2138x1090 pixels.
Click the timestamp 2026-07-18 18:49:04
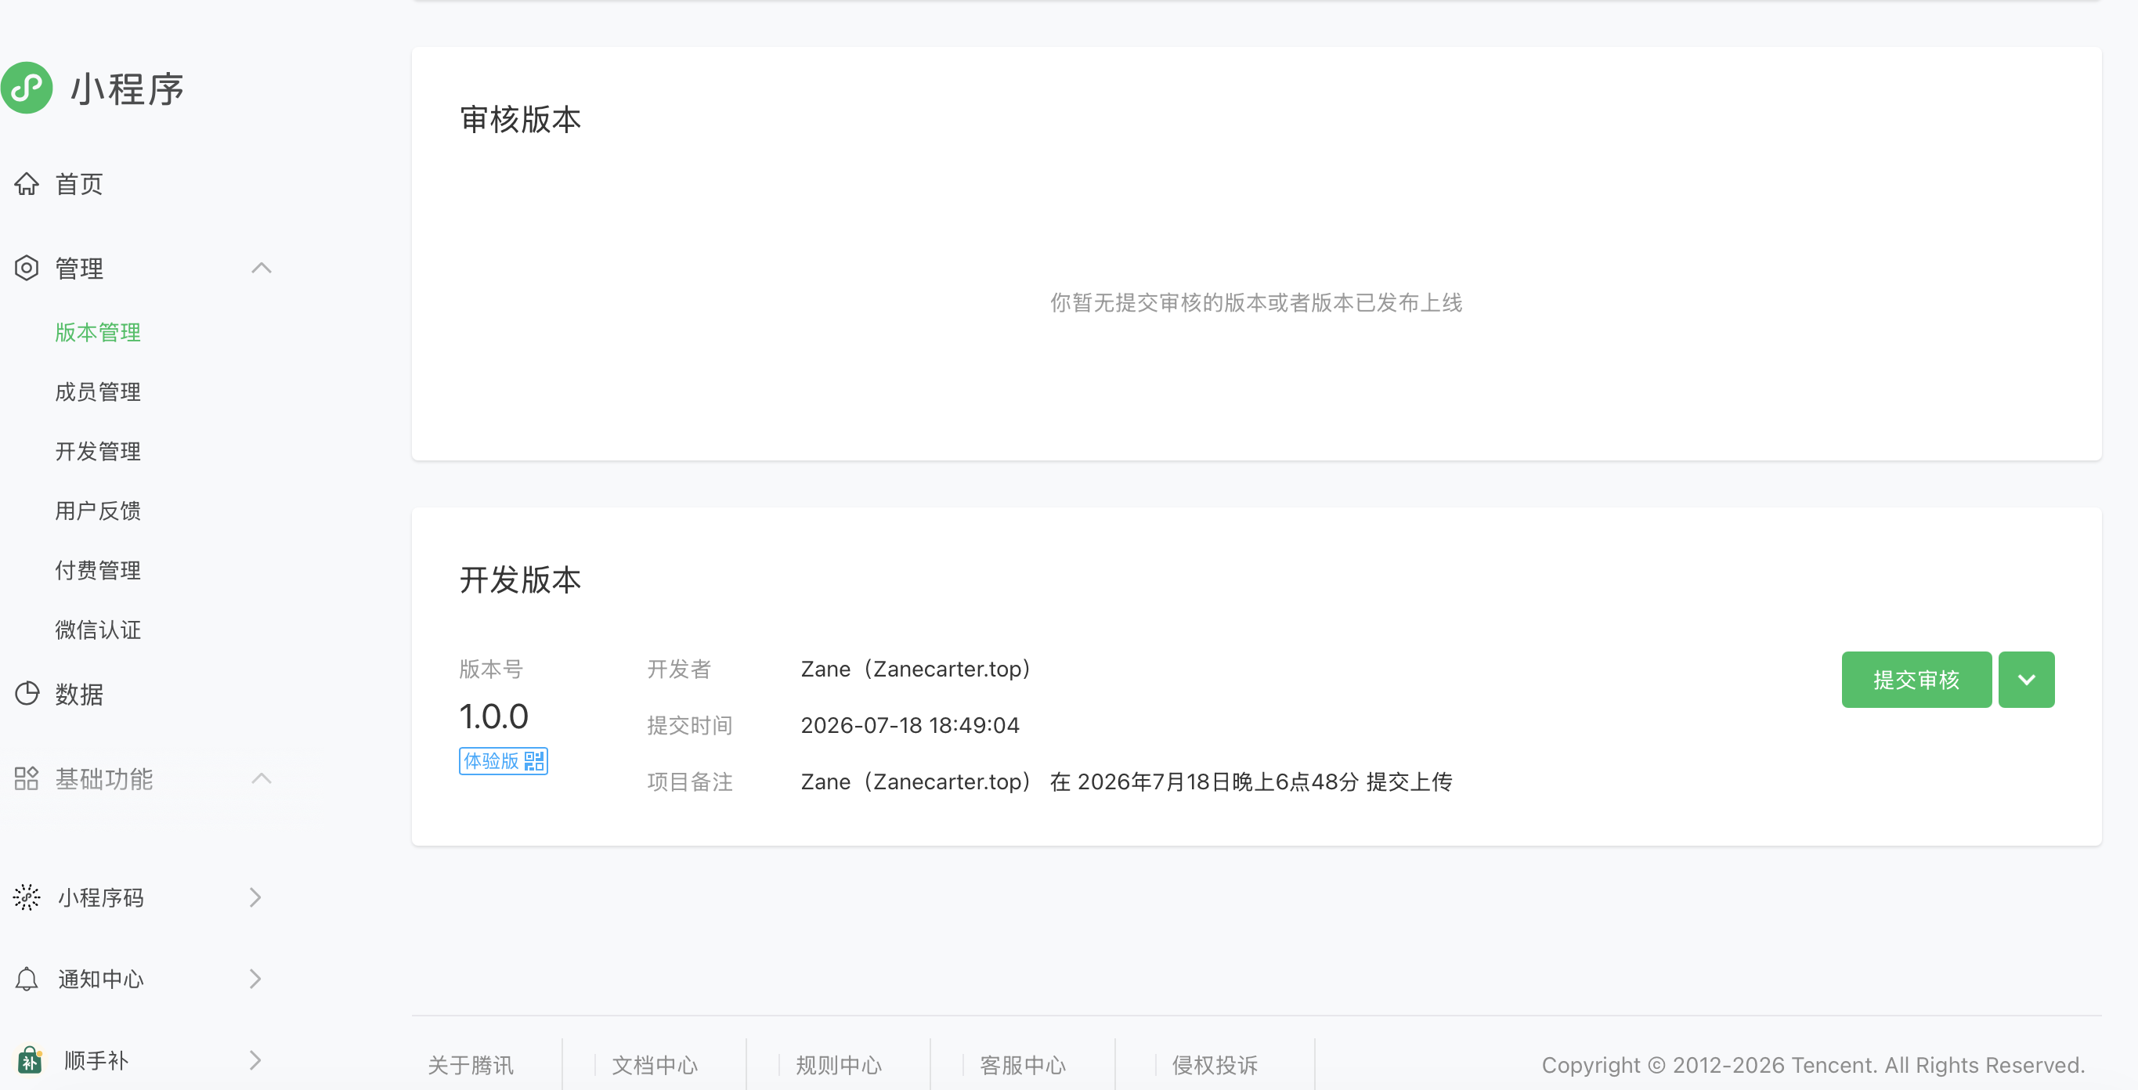click(910, 725)
